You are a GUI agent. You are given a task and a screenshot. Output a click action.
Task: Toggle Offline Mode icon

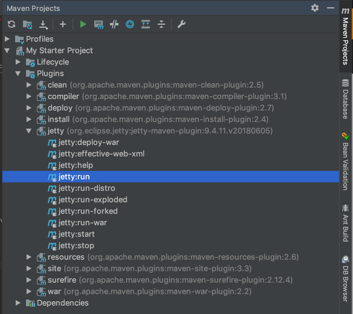(x=114, y=24)
